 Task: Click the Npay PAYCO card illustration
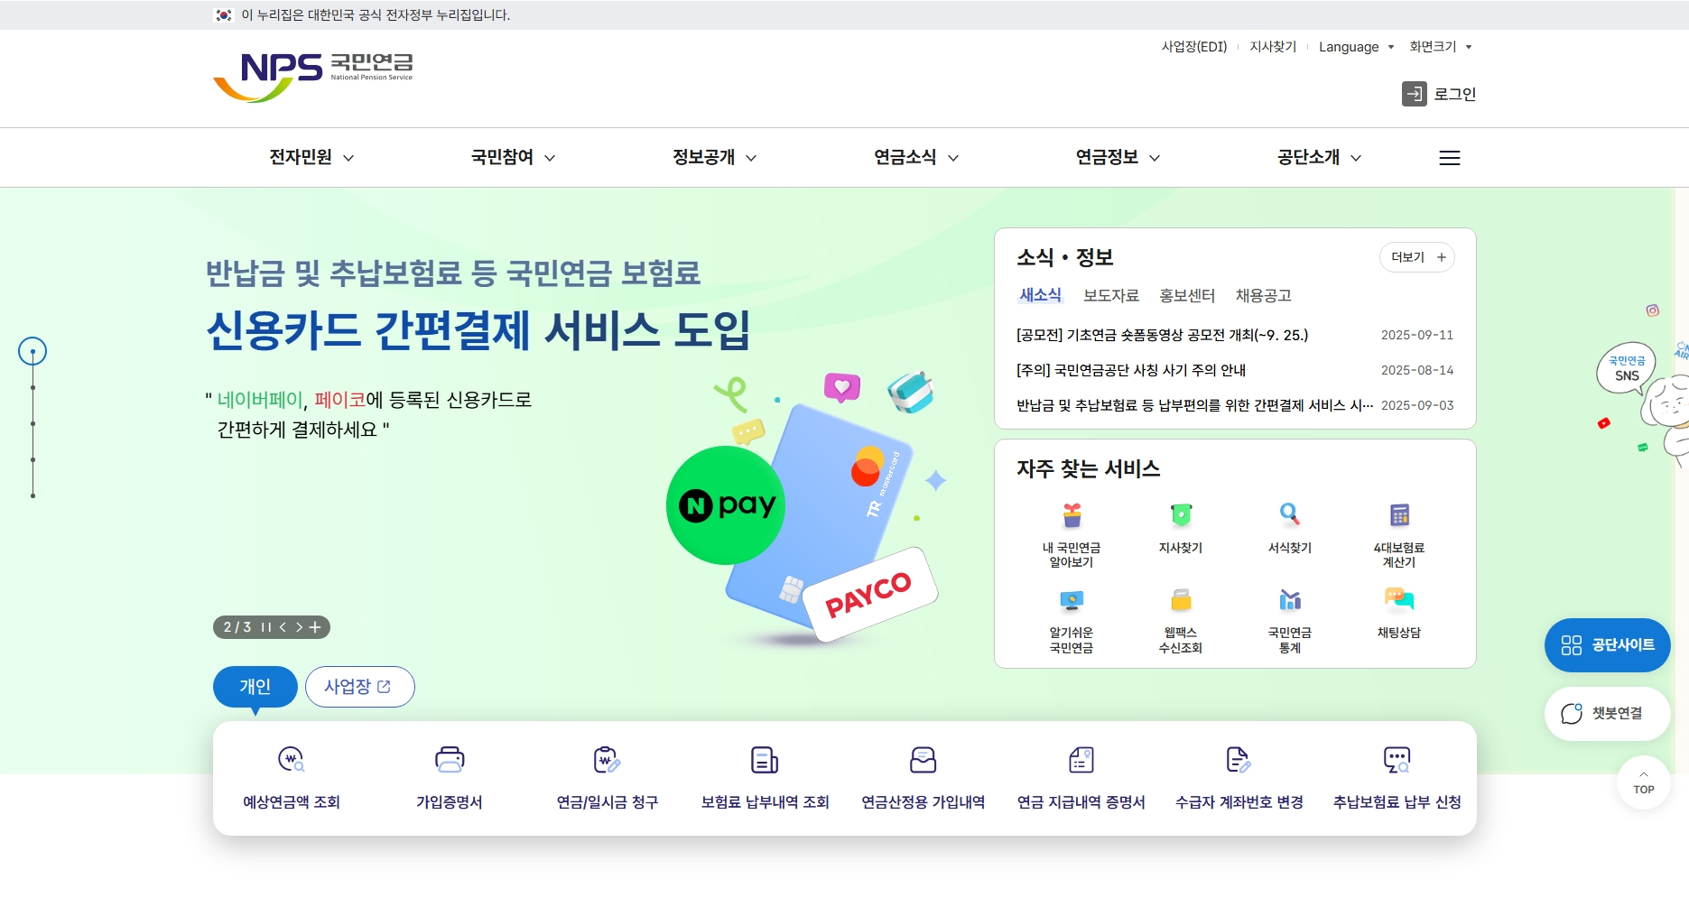803,510
